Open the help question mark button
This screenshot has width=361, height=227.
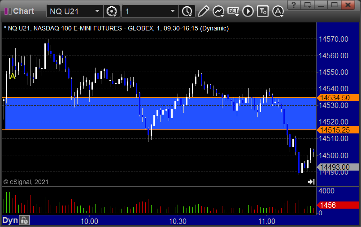pos(294,4)
